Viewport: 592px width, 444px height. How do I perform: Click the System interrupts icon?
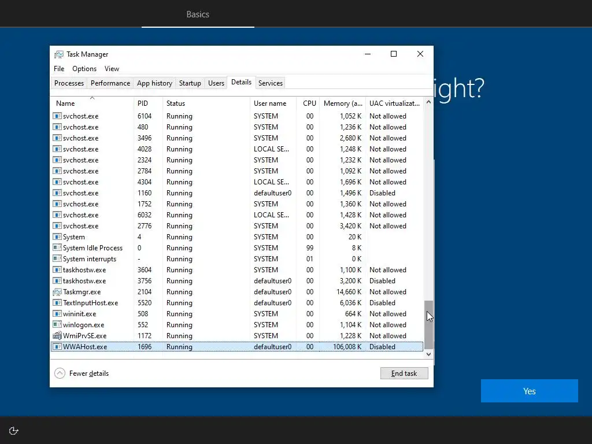(57, 258)
